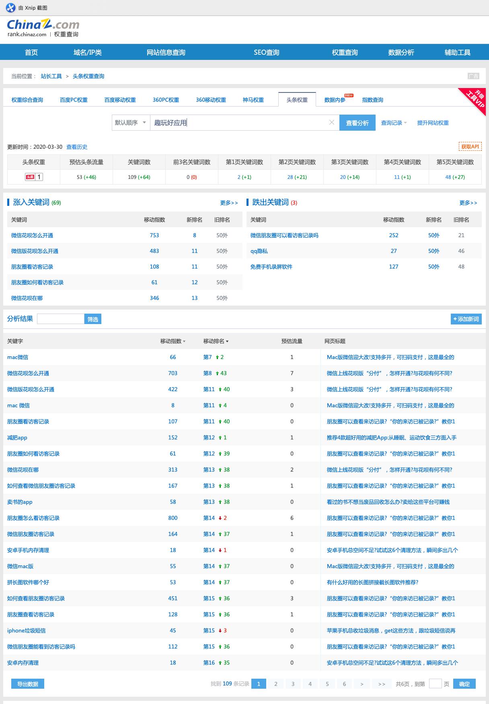Viewport: 489px width, 704px height.
Task: Open the 微信花呗怎么开通 keyword link in 涨入关键词
Action: click(x=32, y=236)
